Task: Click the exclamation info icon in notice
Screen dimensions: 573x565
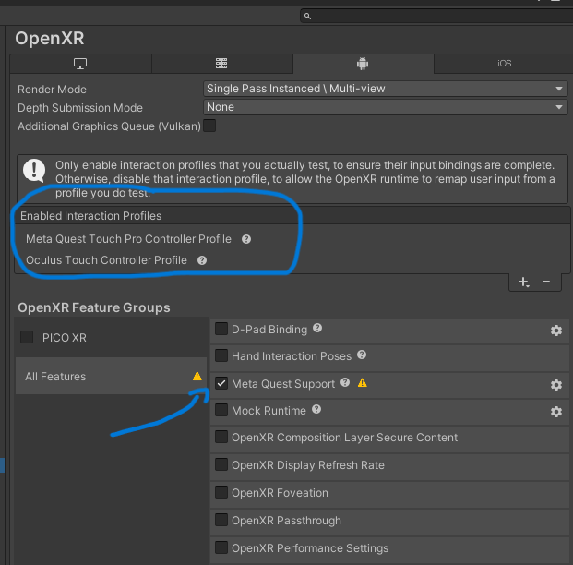Action: pyautogui.click(x=34, y=171)
